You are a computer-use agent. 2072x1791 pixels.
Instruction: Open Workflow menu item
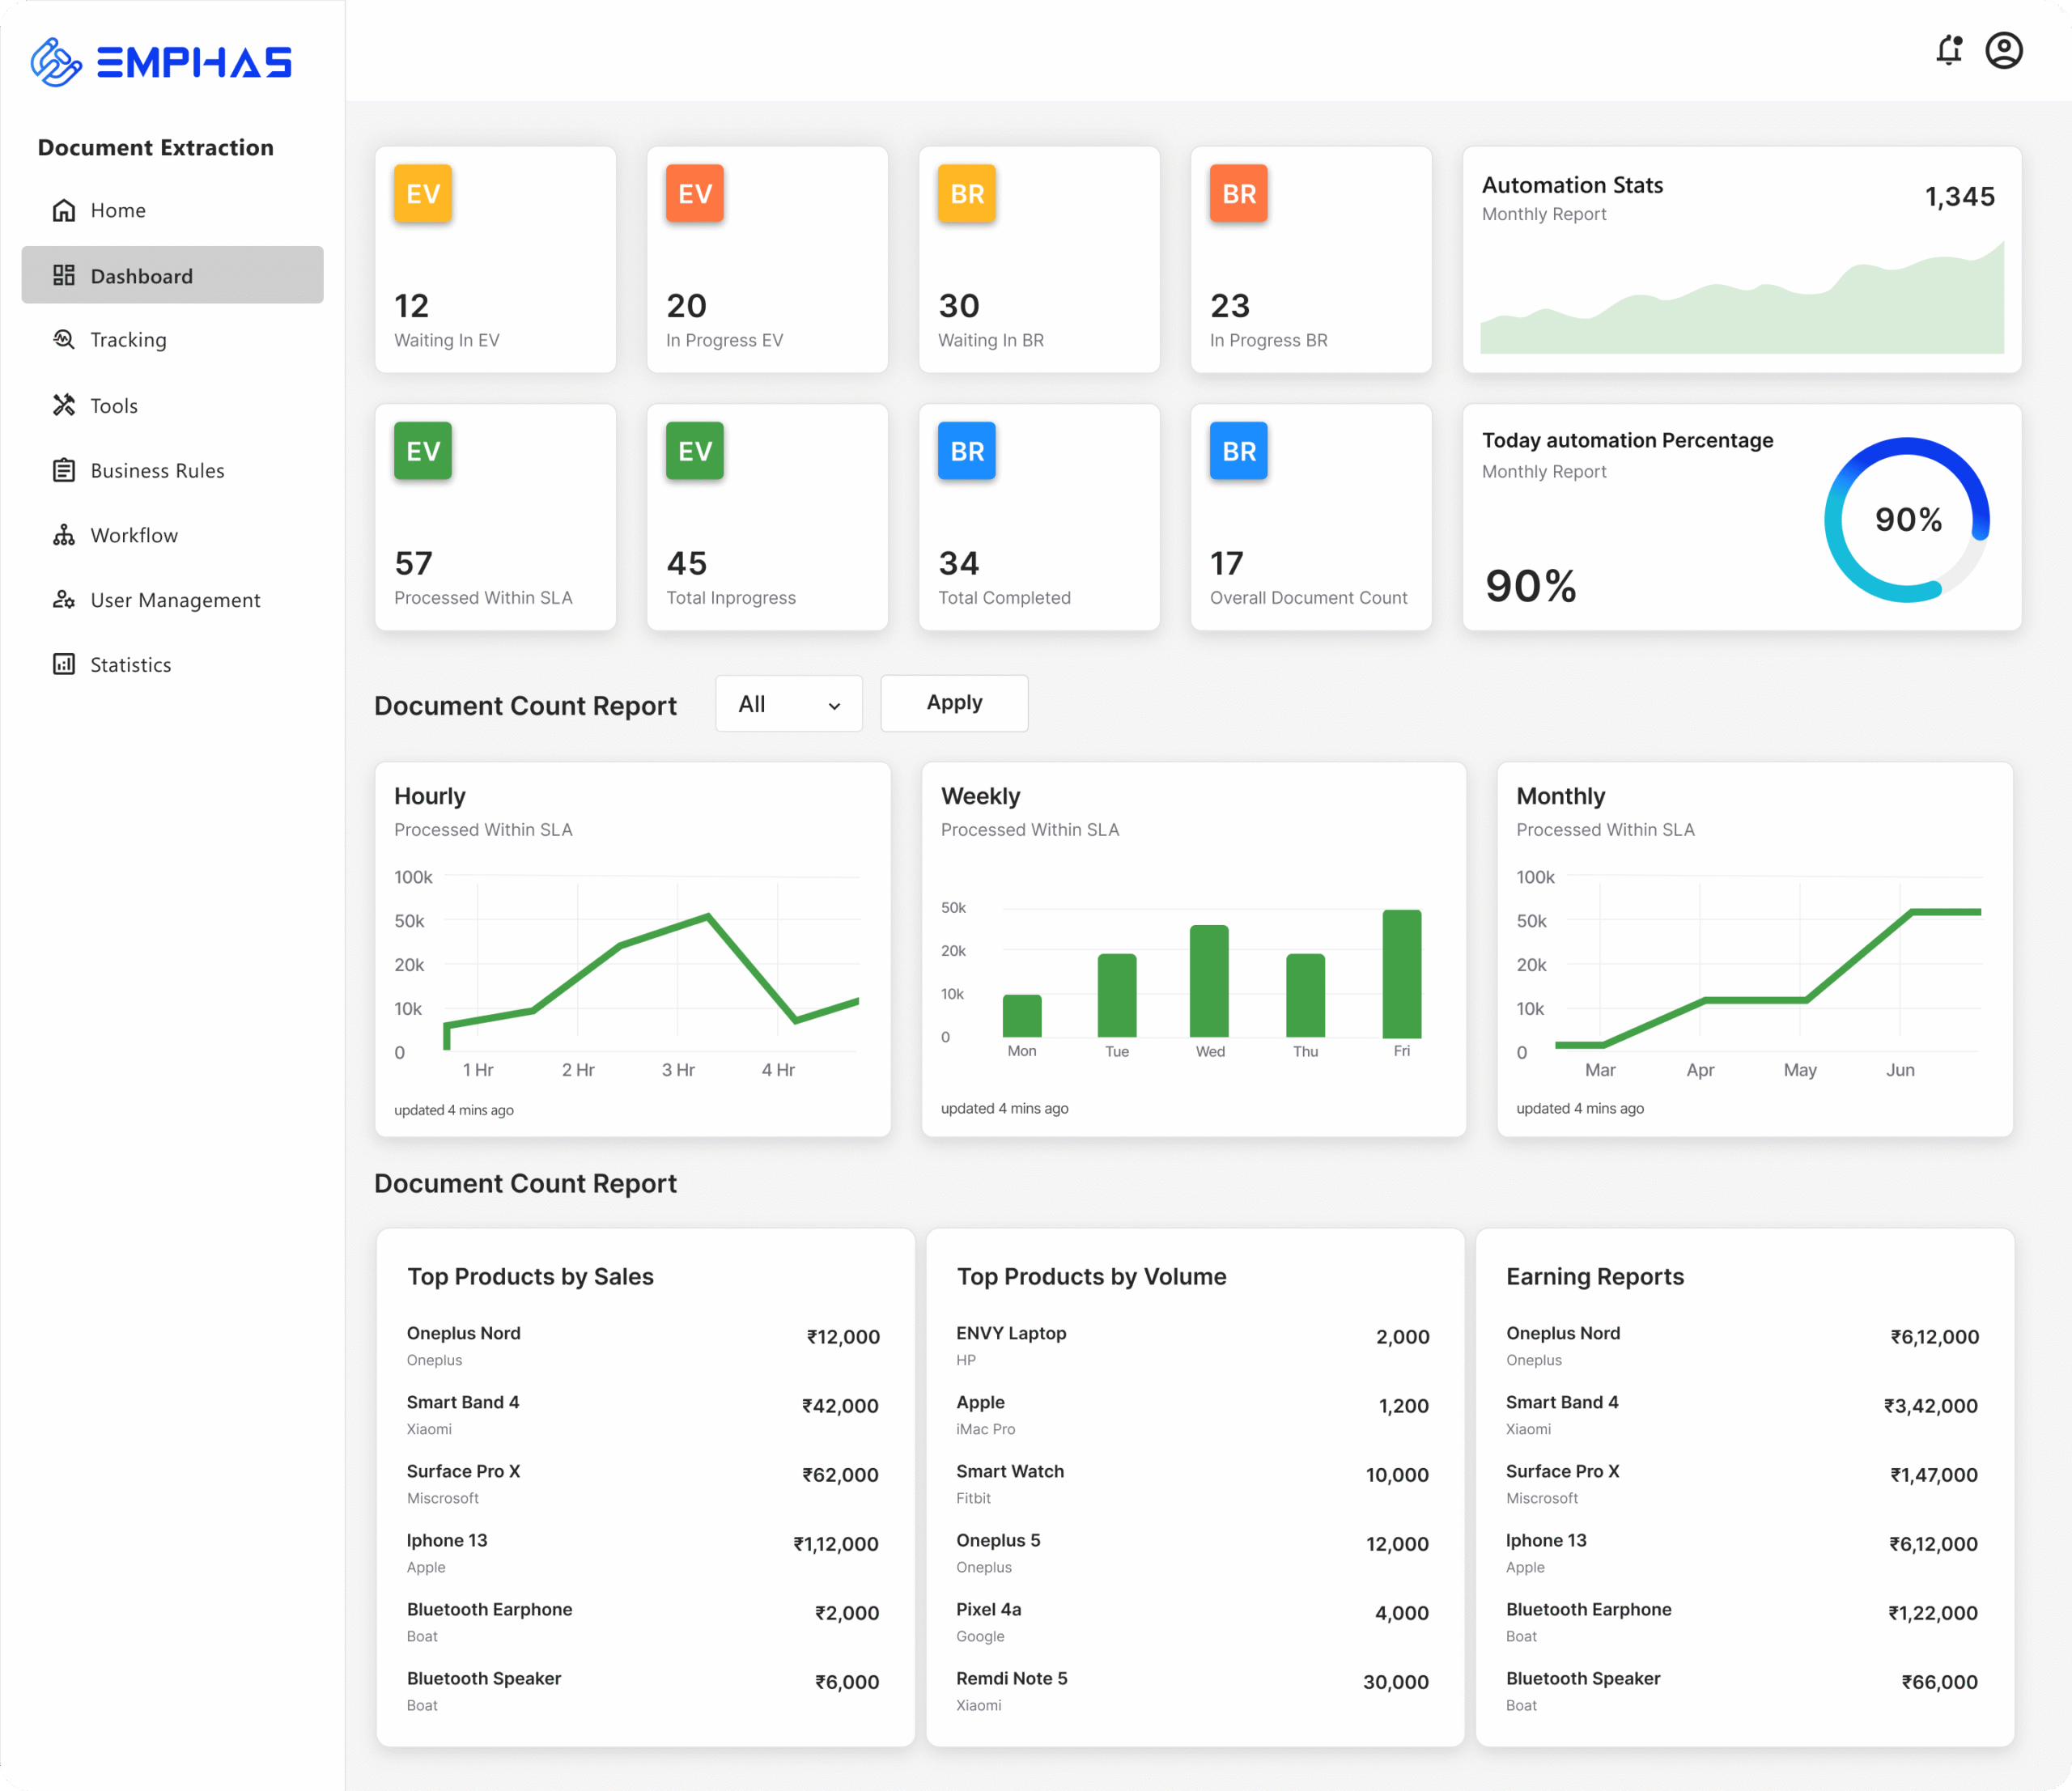[x=172, y=535]
